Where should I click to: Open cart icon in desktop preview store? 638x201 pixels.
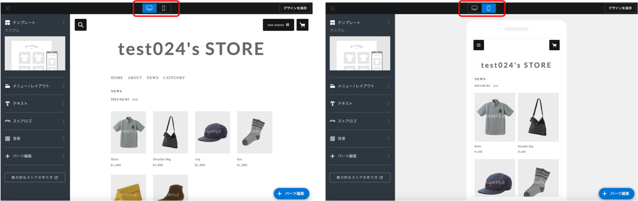[302, 25]
